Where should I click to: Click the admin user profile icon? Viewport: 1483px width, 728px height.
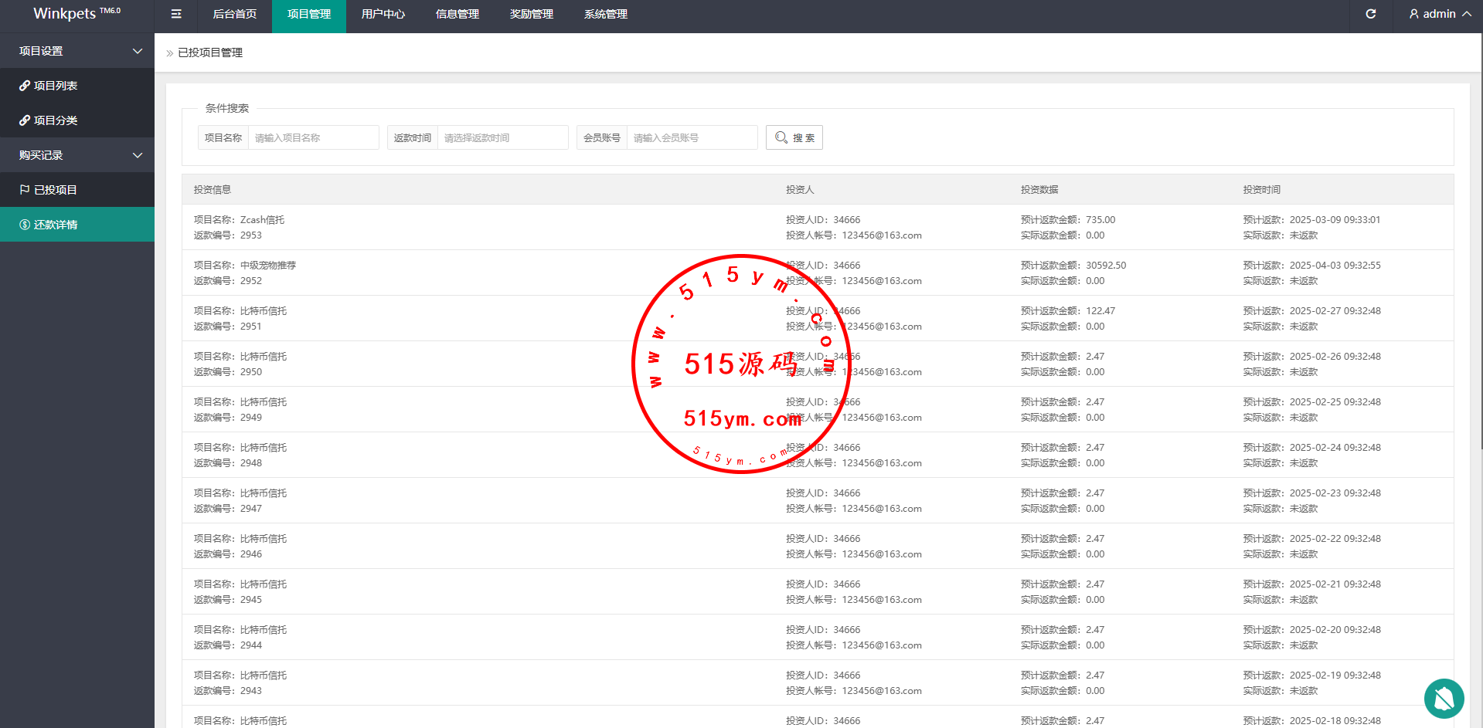pos(1413,14)
